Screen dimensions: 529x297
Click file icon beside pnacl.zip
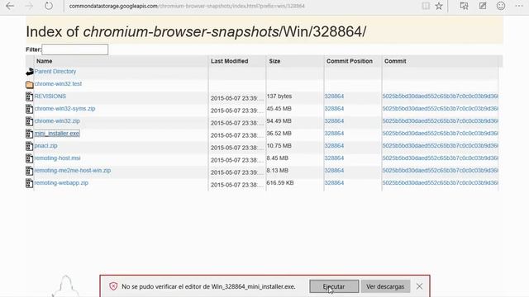(30, 146)
